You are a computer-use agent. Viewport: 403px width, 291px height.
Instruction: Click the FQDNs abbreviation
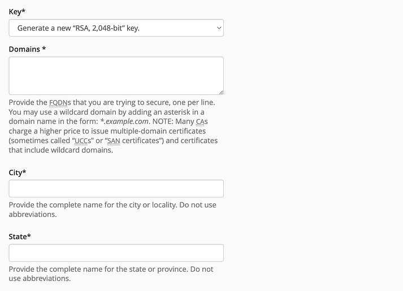pos(57,102)
